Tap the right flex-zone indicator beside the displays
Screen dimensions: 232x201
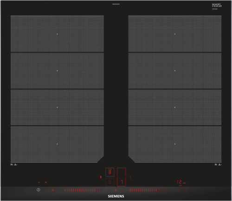point(130,177)
